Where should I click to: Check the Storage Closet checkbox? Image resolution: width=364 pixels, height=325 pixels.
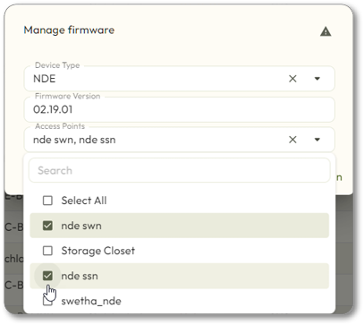coord(47,251)
